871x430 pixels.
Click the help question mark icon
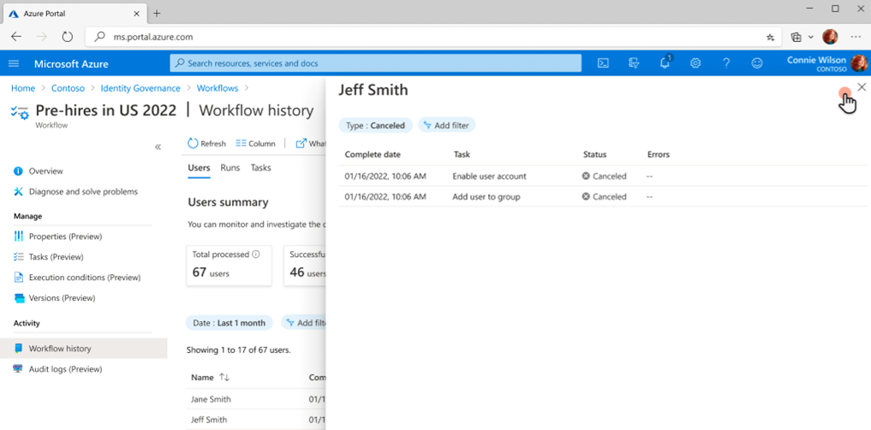[726, 63]
